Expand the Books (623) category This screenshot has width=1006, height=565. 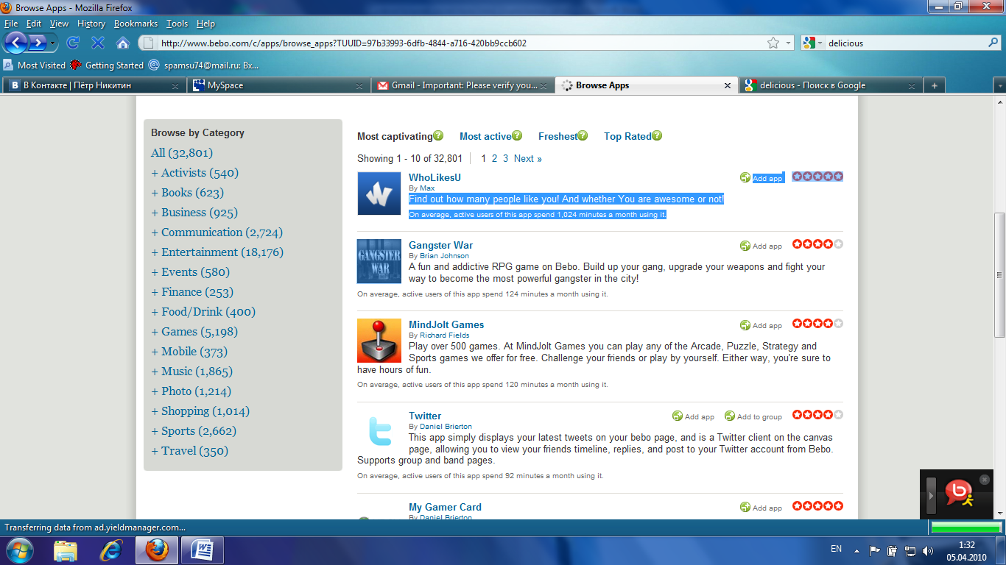pyautogui.click(x=155, y=193)
